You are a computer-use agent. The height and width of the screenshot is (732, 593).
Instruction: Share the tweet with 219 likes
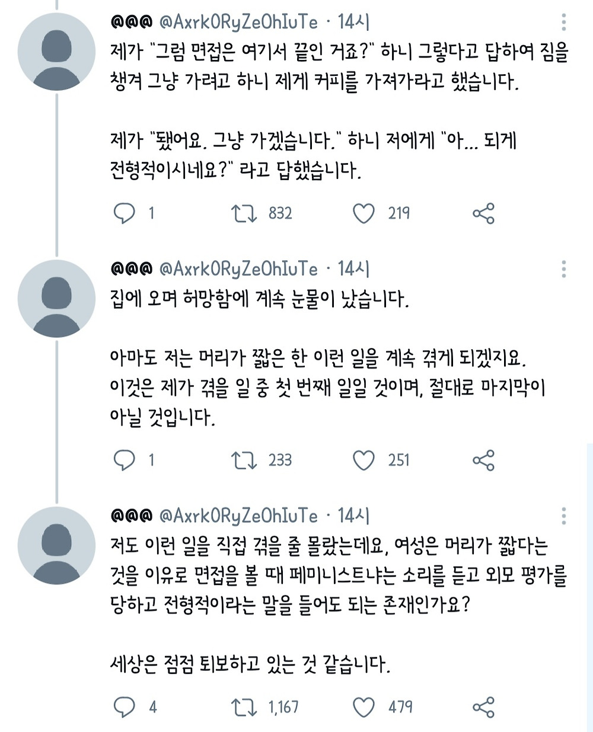coord(483,213)
